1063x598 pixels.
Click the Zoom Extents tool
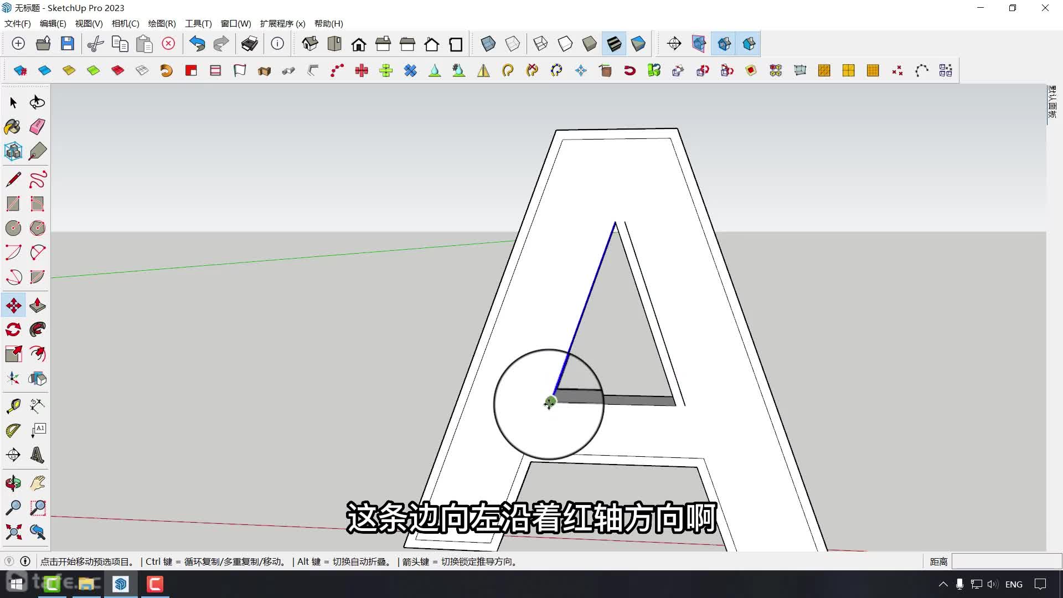point(13,532)
